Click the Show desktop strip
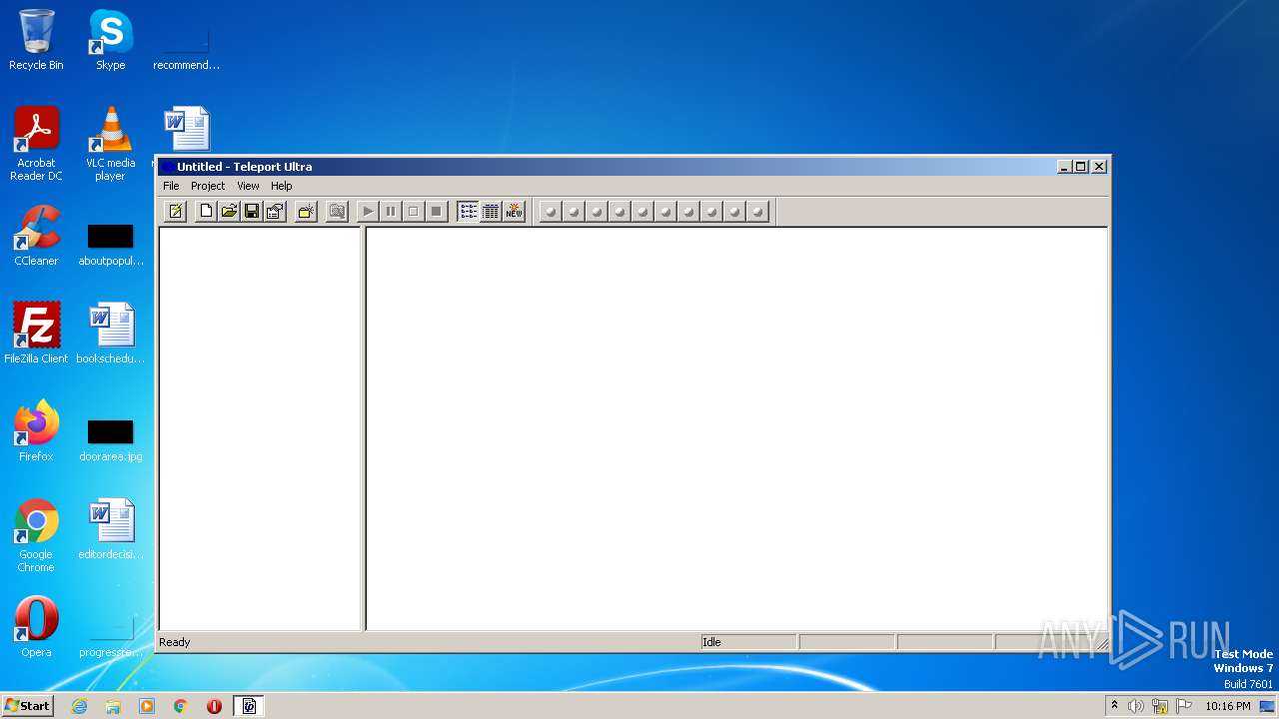Image resolution: width=1279 pixels, height=719 pixels. [x=1268, y=706]
